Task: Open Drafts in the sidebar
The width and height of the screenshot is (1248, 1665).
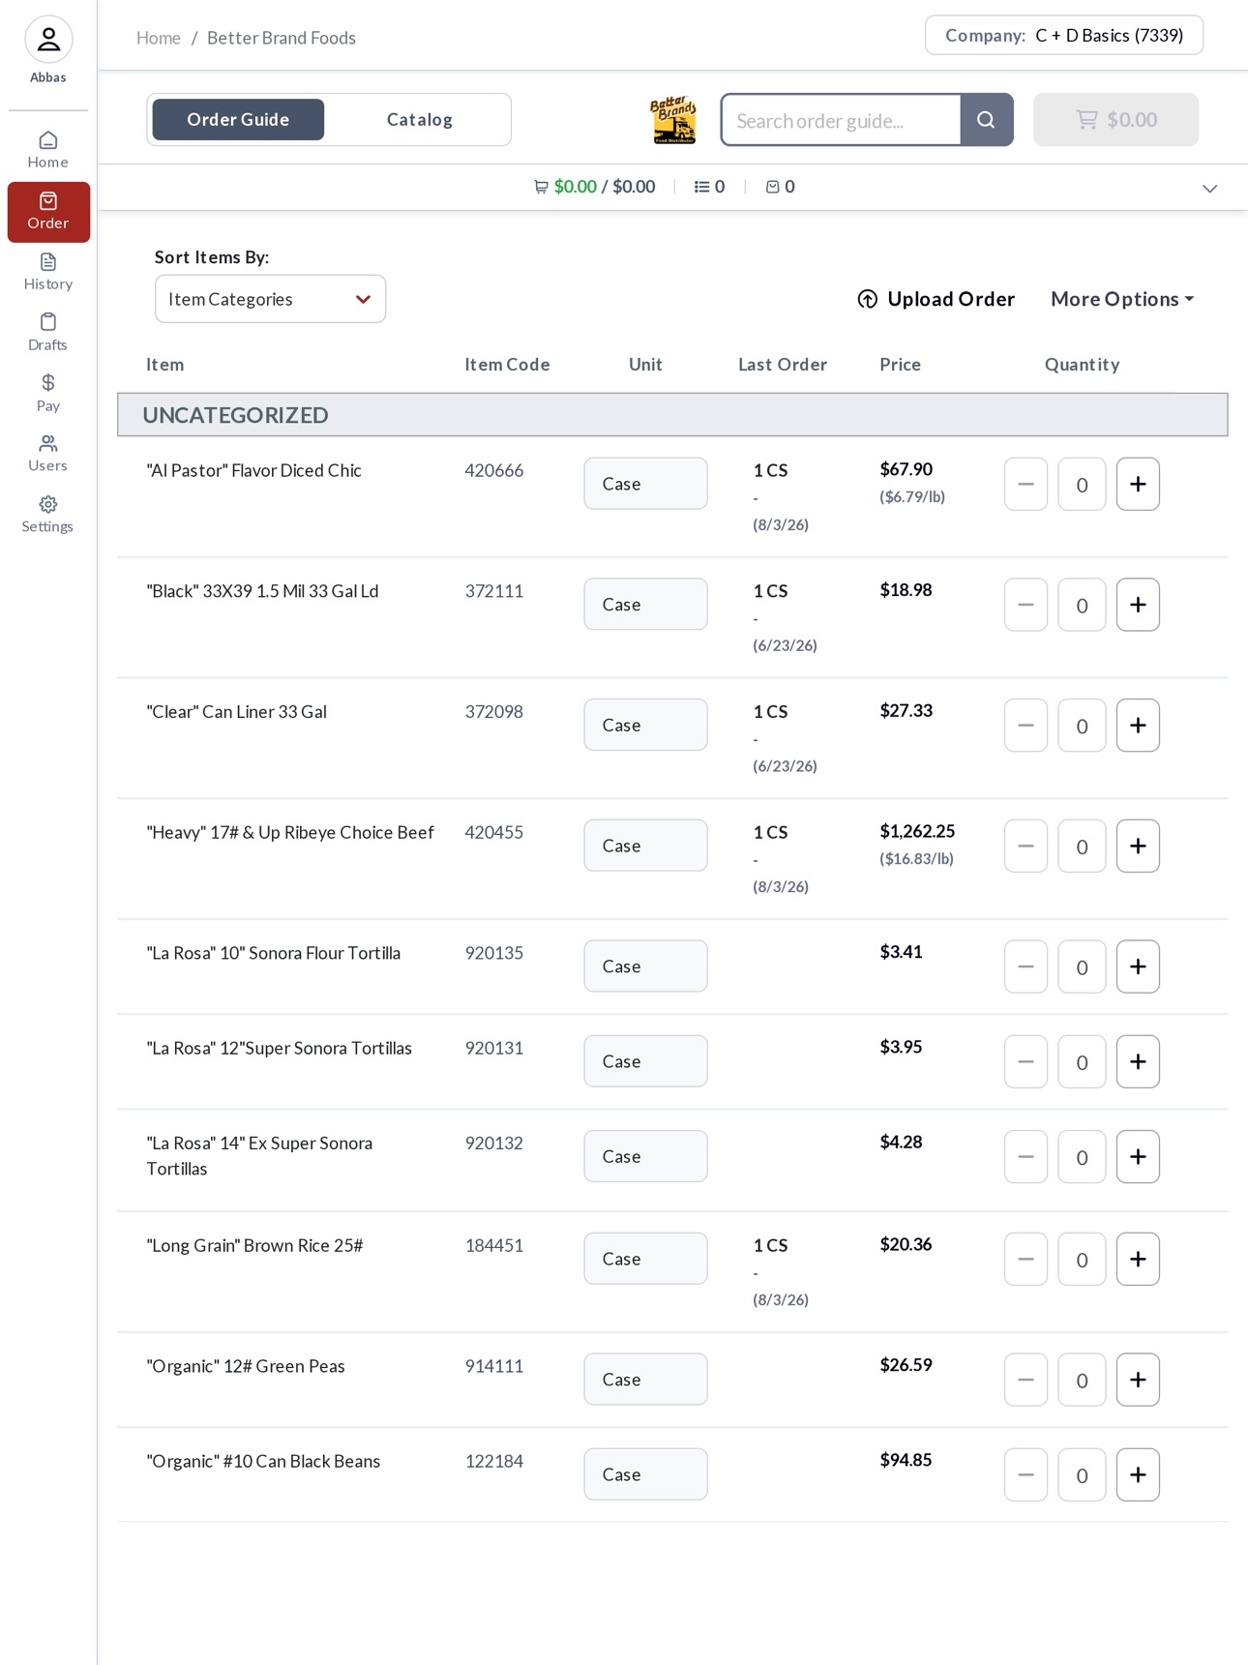Action: pyautogui.click(x=48, y=333)
